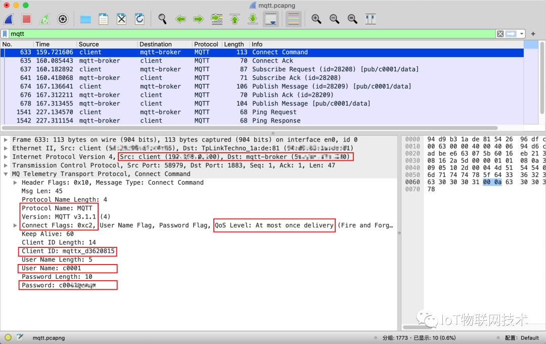Image resolution: width=546 pixels, height=344 pixels.
Task: Click the Start capture shark fin icon
Action: coord(9,19)
